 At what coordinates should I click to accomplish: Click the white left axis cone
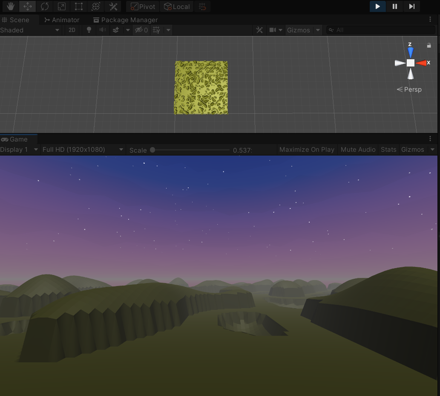(400, 63)
